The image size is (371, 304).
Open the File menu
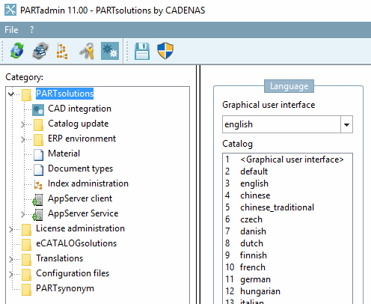pos(11,30)
